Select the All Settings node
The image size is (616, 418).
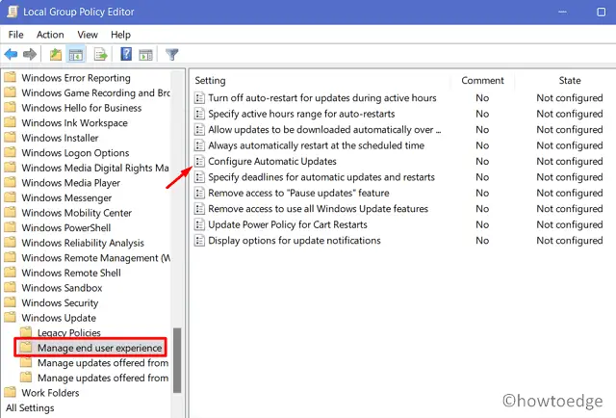[x=30, y=407]
